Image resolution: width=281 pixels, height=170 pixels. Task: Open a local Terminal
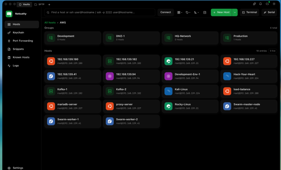tap(250, 12)
